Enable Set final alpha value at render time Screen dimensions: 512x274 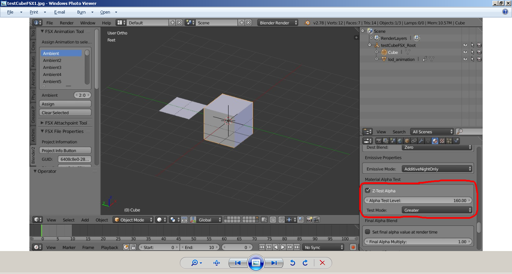point(368,232)
